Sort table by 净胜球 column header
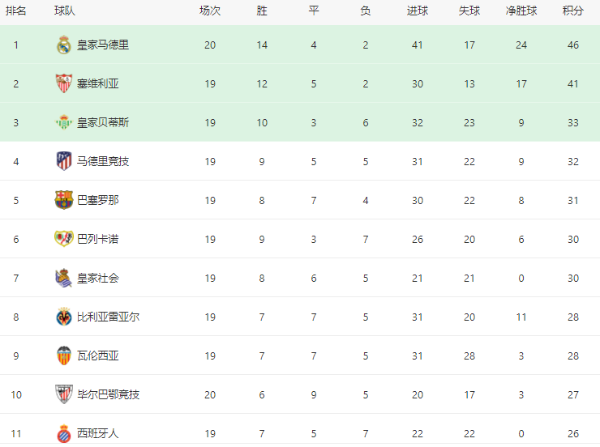Viewport: 600px width, 447px height. [x=521, y=11]
